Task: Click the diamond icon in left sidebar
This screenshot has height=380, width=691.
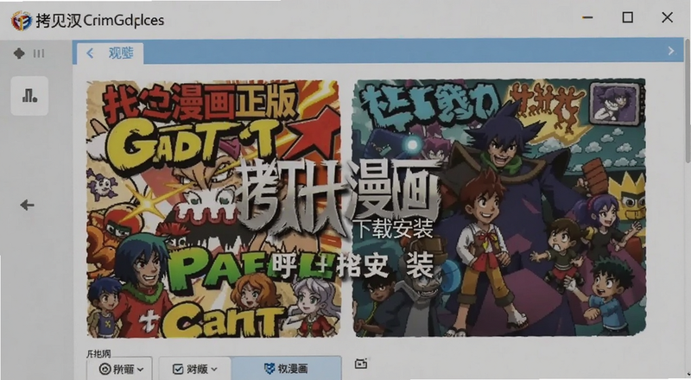Action: pos(19,54)
